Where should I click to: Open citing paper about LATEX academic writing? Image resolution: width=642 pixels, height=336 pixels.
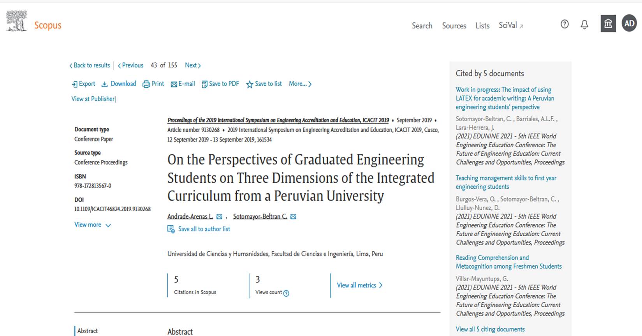click(505, 98)
